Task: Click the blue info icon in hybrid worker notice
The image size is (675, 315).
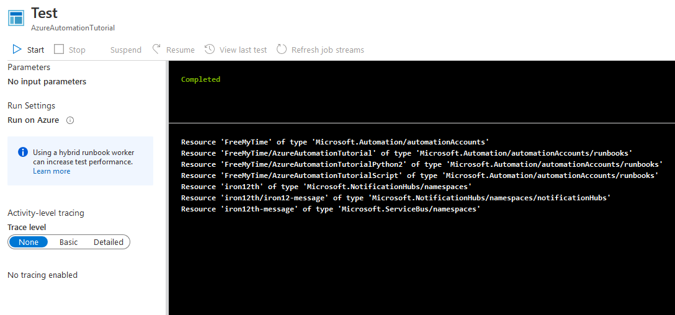Action: pos(23,153)
